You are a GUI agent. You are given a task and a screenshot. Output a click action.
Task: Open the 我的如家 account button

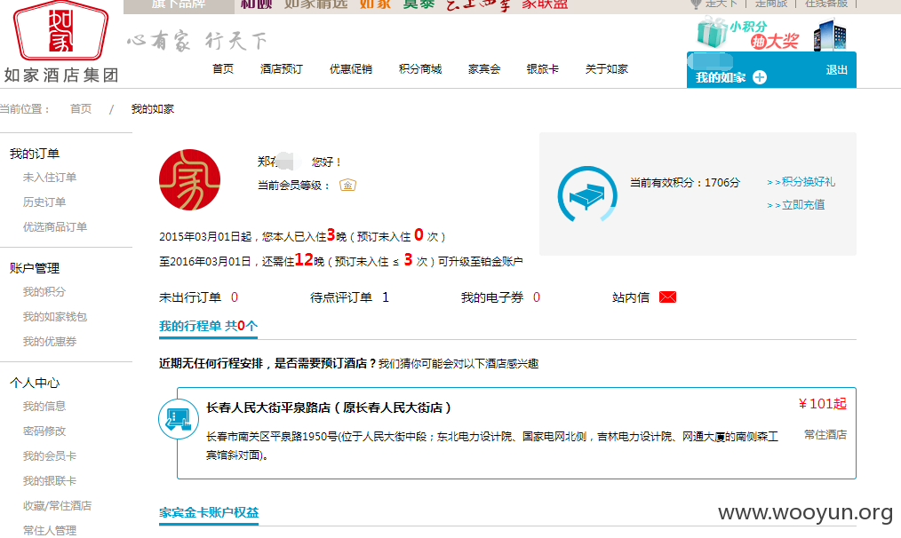[x=721, y=77]
